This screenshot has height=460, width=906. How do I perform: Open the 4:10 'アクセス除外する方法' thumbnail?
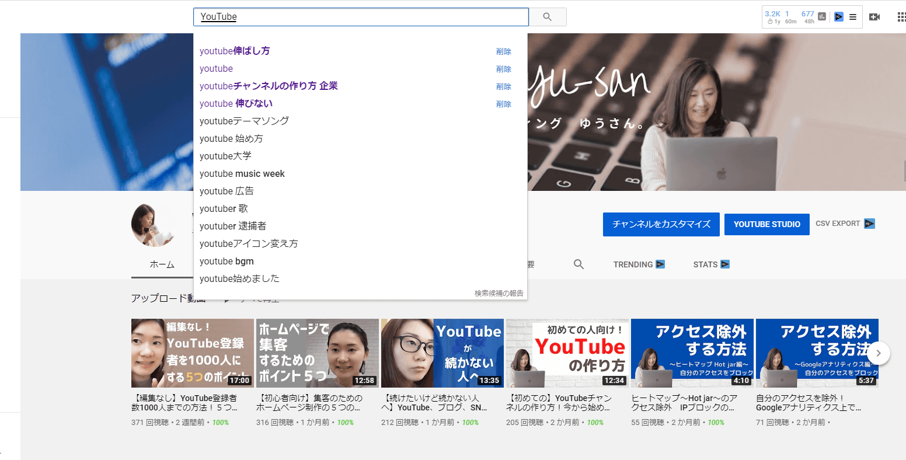tap(692, 353)
